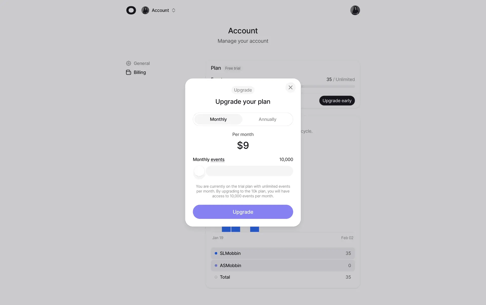486x305 pixels.
Task: Select the Monthly billing option
Action: tap(218, 119)
